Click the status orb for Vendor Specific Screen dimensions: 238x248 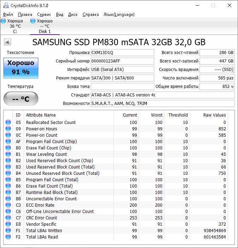8,224
